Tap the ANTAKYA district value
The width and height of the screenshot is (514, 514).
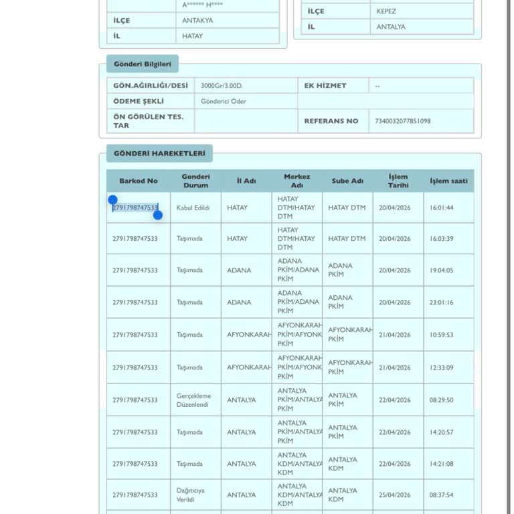click(197, 20)
